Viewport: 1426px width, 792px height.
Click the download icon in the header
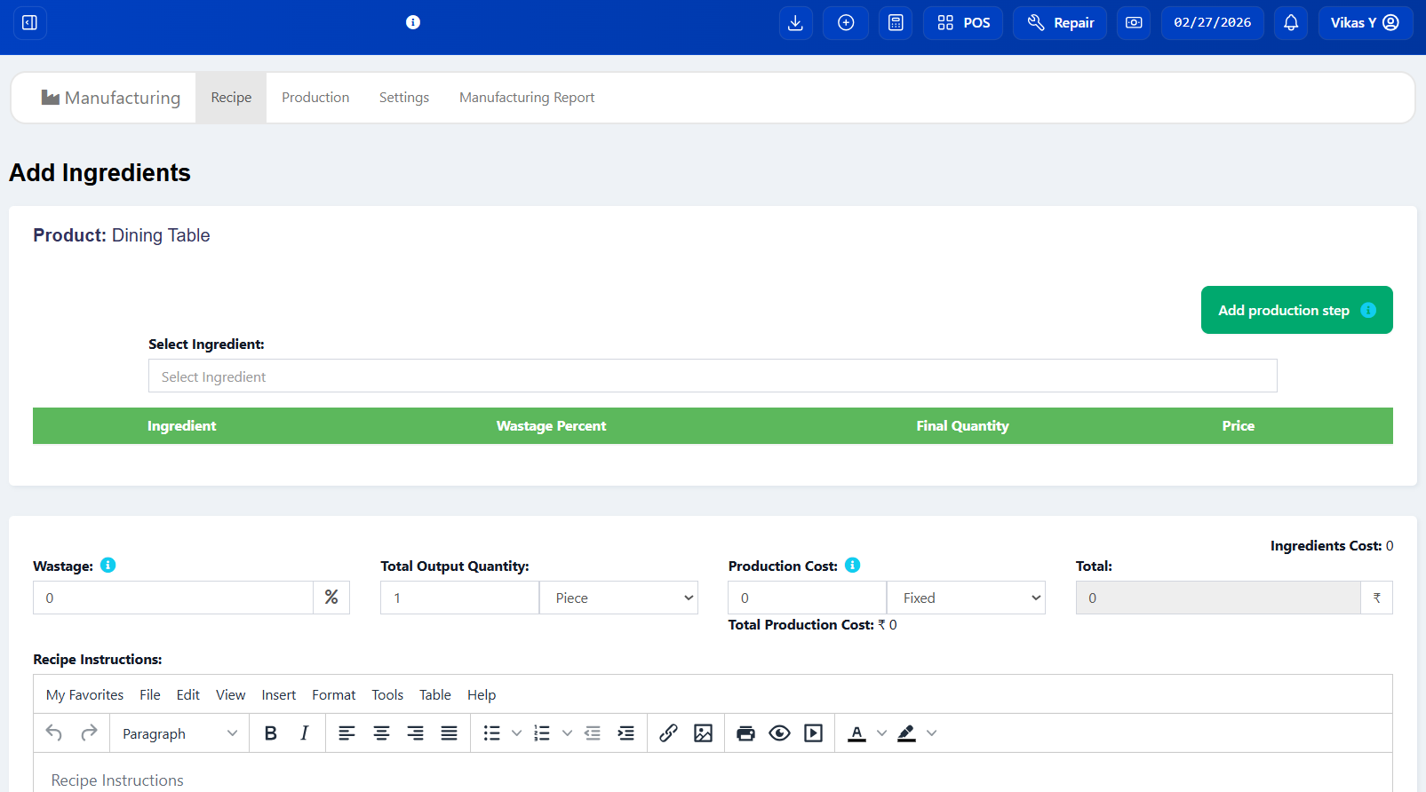(796, 23)
